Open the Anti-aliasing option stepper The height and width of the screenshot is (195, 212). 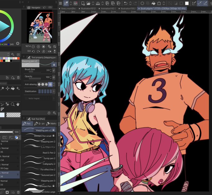coord(54,84)
